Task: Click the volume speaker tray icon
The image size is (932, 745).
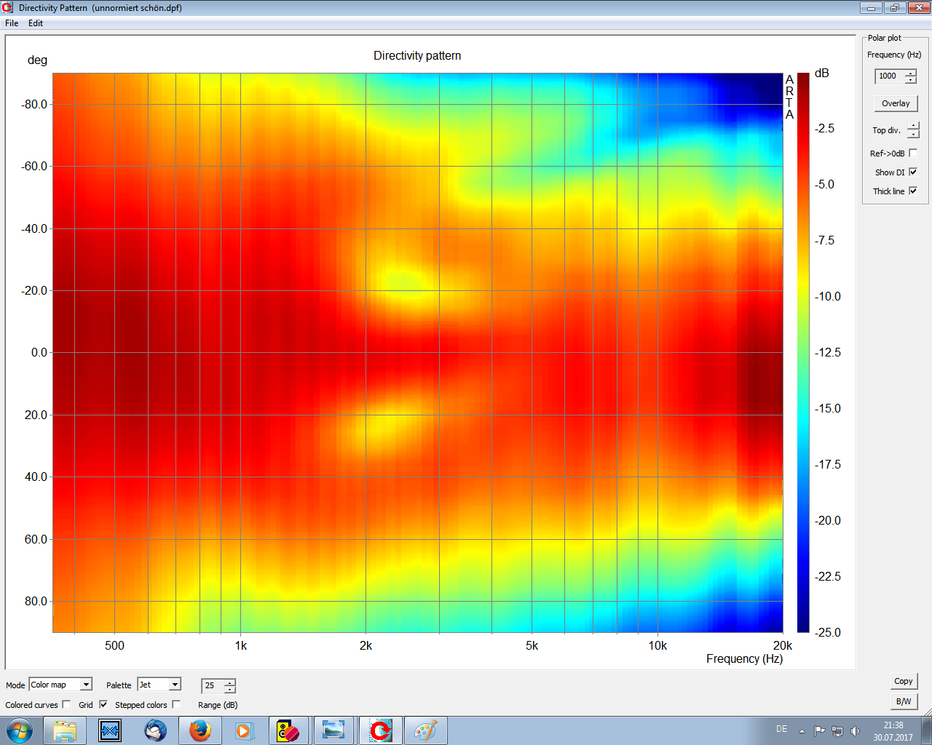Action: 855,730
